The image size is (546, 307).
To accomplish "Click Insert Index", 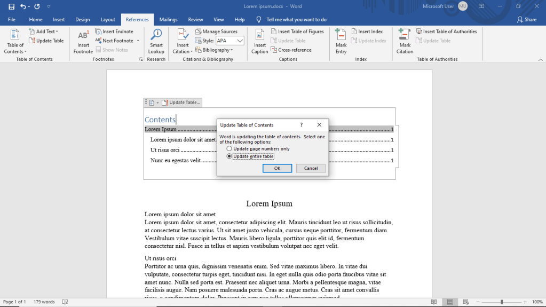I will 367,32.
